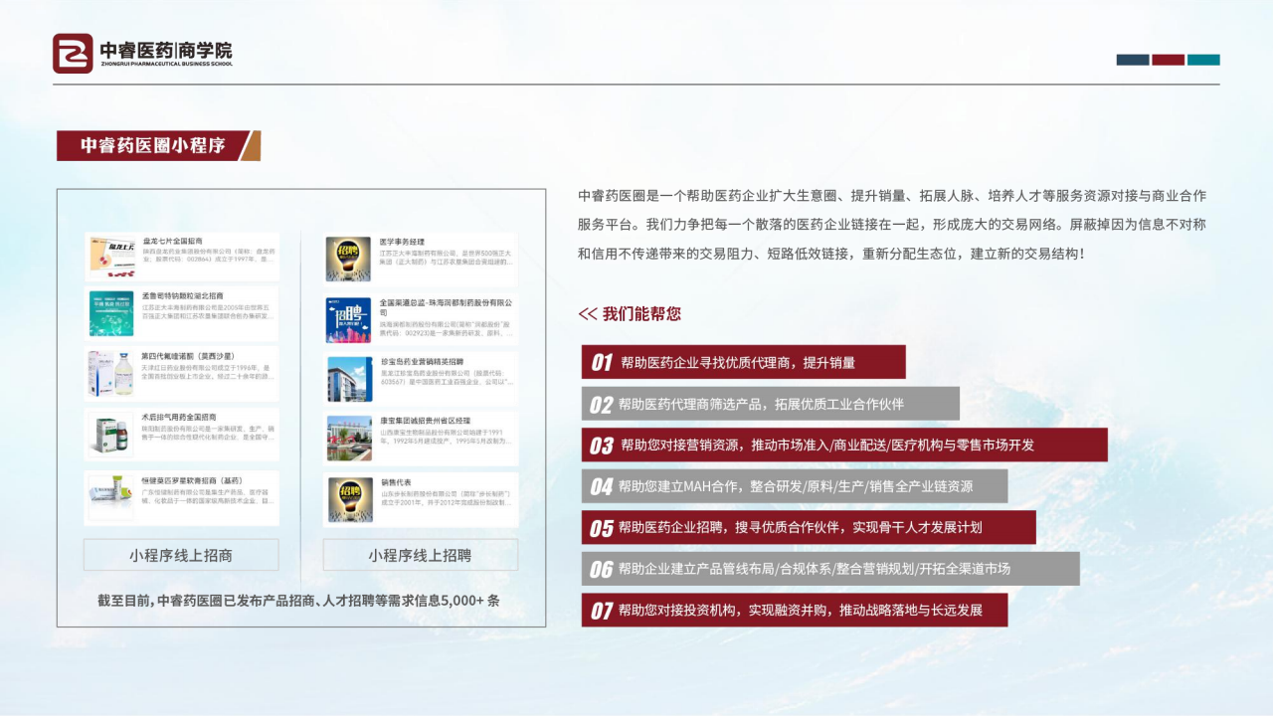Select item 07 帮助您对接投资机构
The image size is (1273, 716).
(795, 610)
